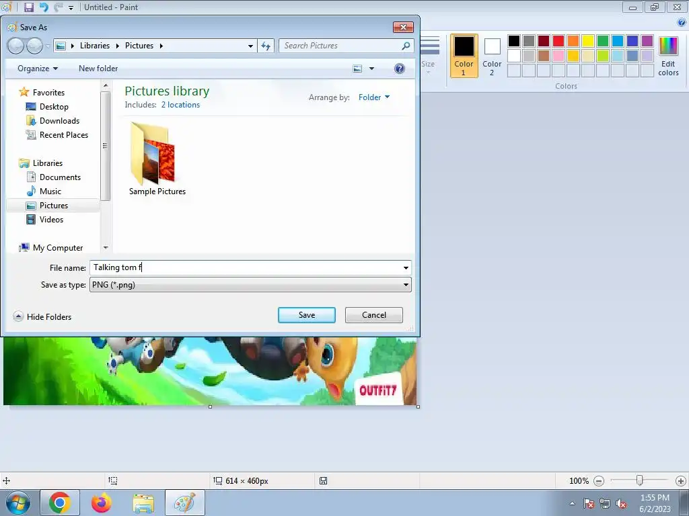Open the Save as type PNG dropdown

tap(250, 285)
